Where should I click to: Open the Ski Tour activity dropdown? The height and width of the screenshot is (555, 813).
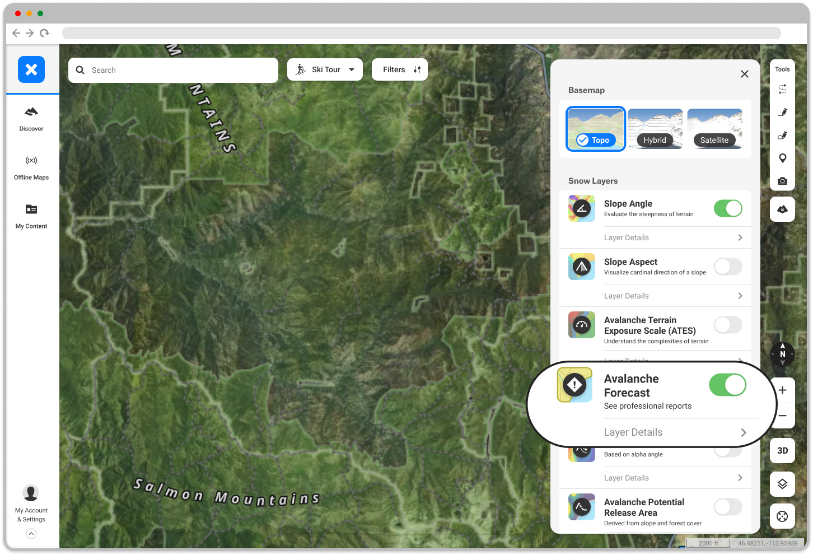coord(325,69)
